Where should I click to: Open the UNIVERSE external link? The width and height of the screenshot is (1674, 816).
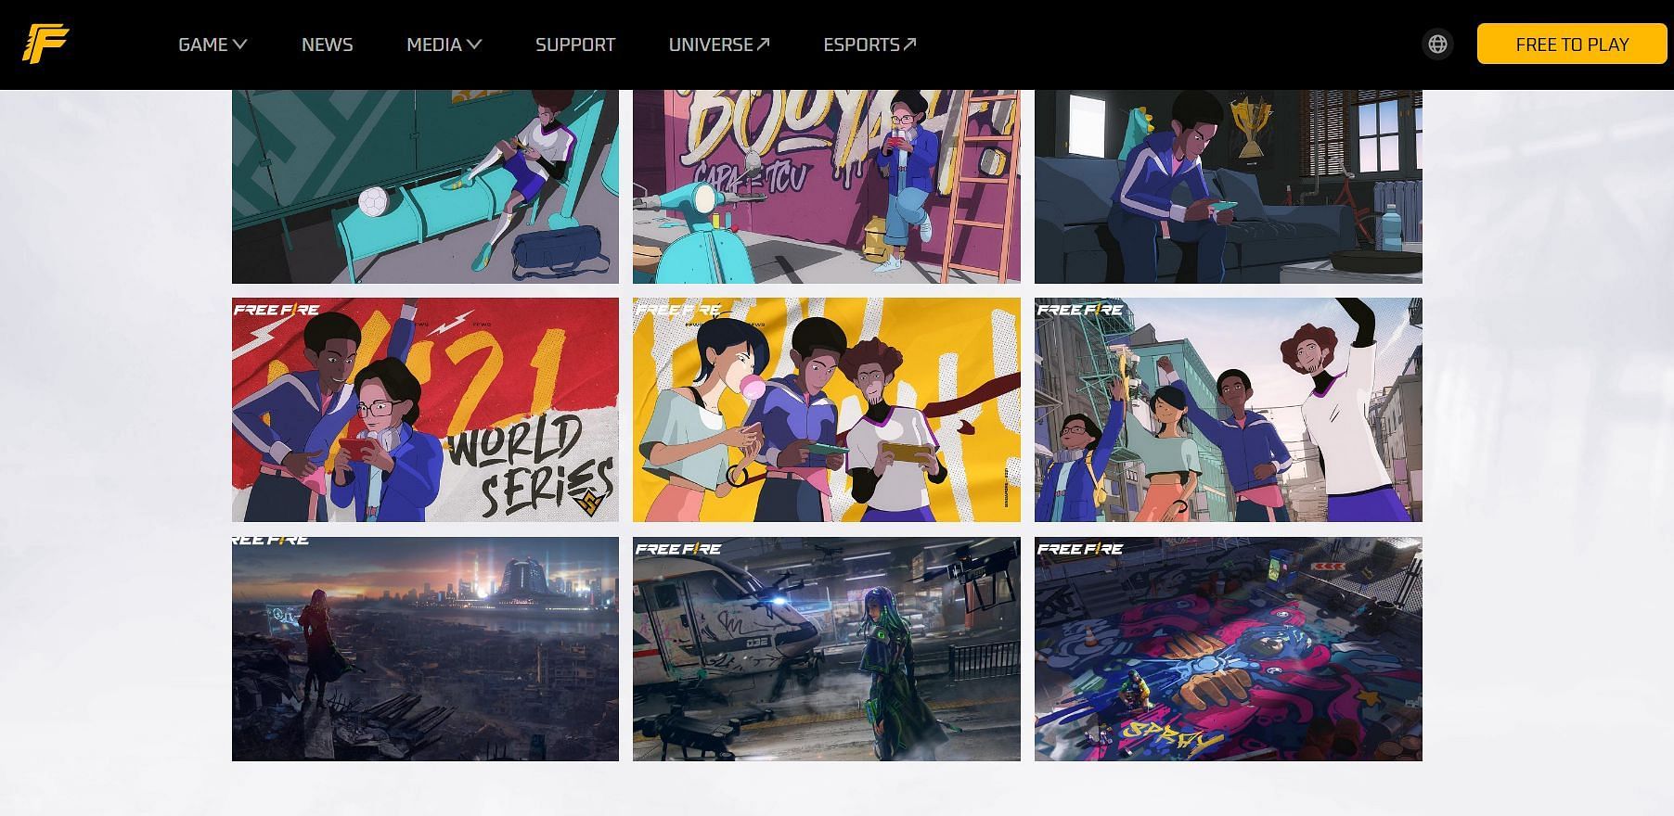[710, 45]
